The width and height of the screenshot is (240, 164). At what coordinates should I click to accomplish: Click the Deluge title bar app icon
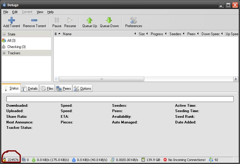4,5
